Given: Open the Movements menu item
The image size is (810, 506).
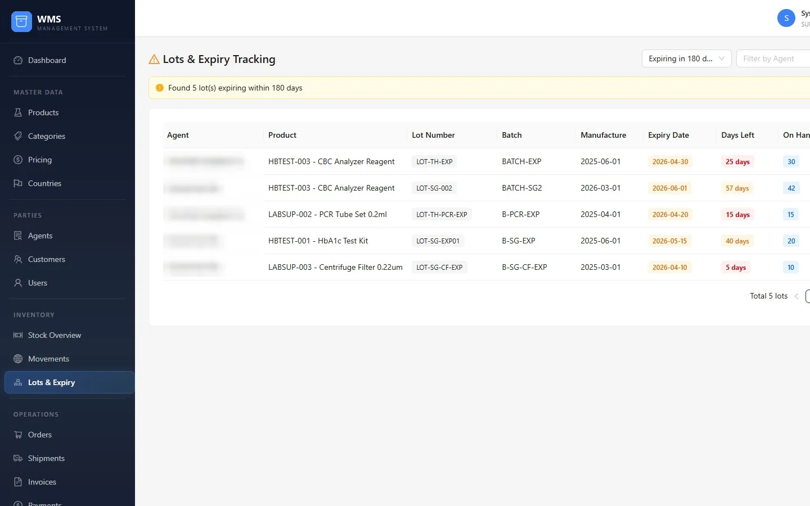Looking at the screenshot, I should click(70, 359).
